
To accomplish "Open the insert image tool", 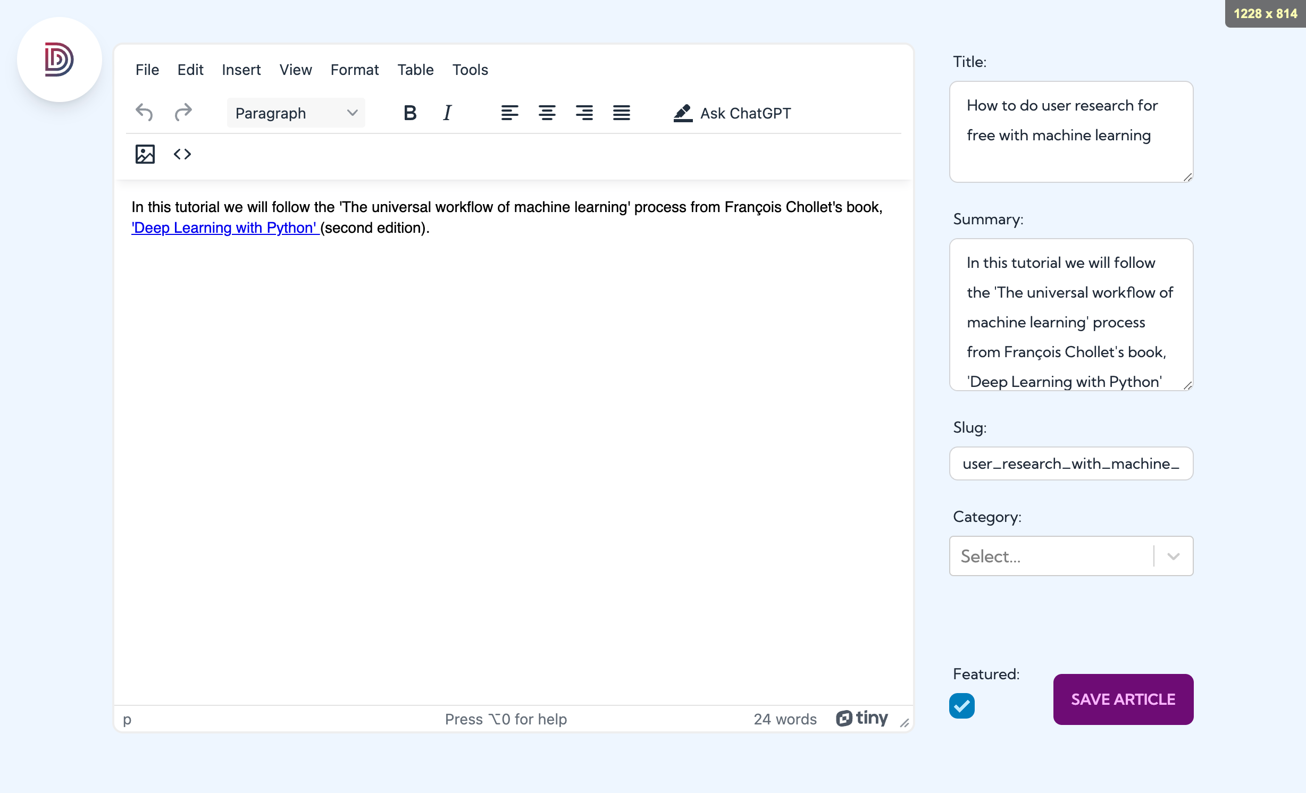I will click(x=145, y=154).
